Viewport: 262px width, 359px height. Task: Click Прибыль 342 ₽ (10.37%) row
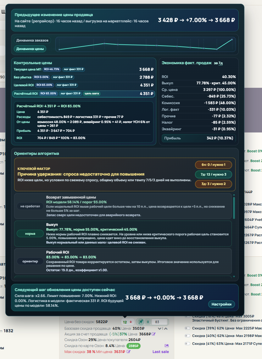(x=198, y=138)
